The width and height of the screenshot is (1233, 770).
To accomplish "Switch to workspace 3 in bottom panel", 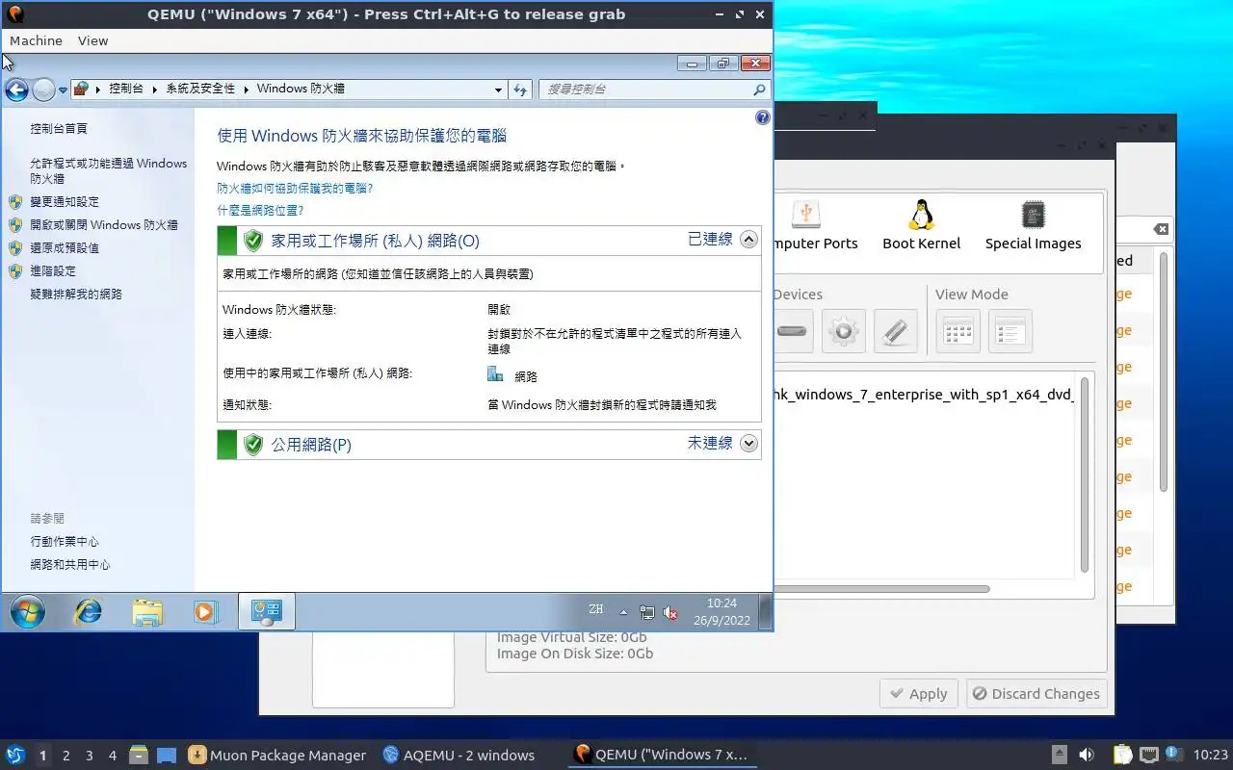I will [90, 756].
